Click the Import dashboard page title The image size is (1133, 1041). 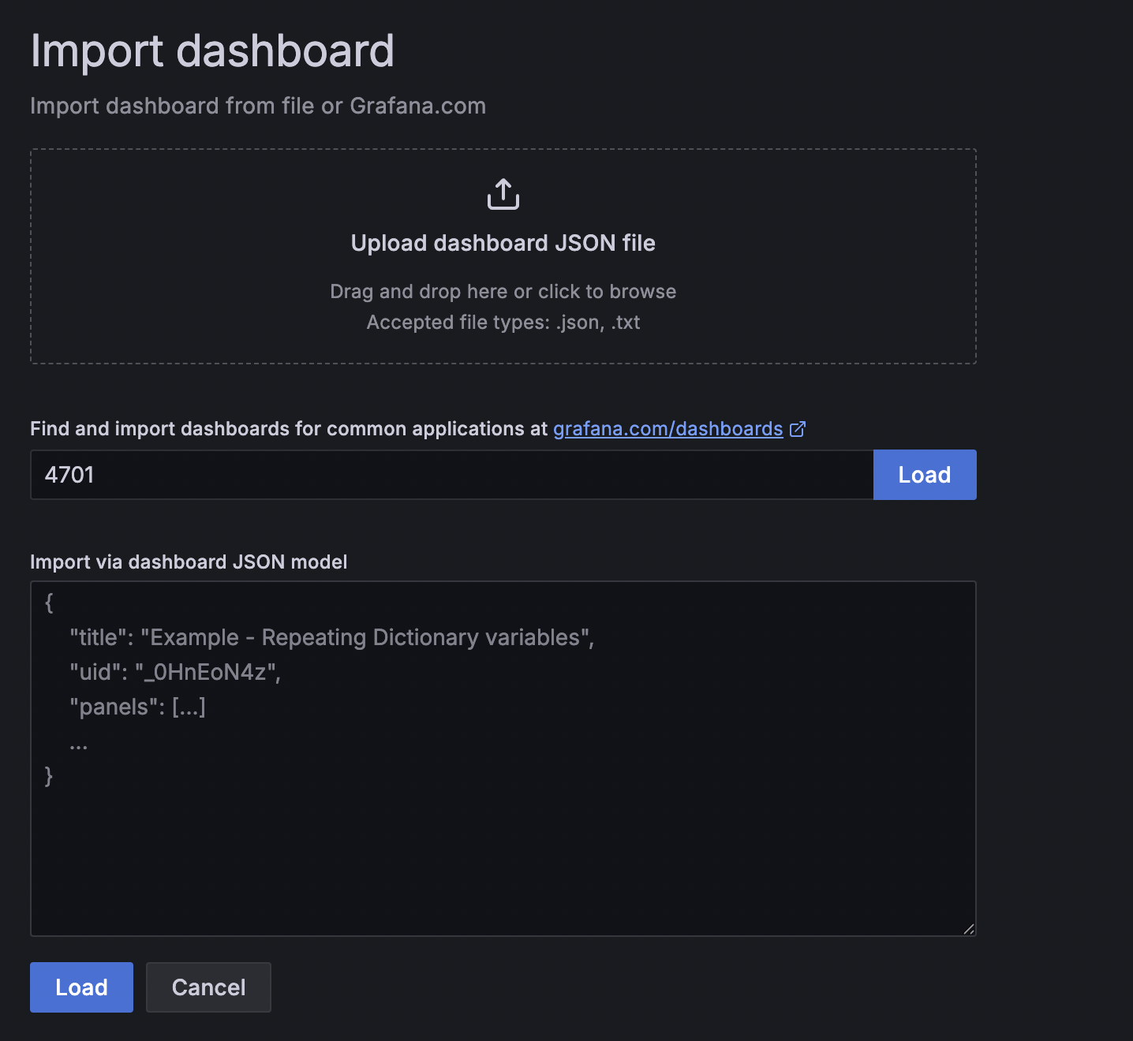212,51
